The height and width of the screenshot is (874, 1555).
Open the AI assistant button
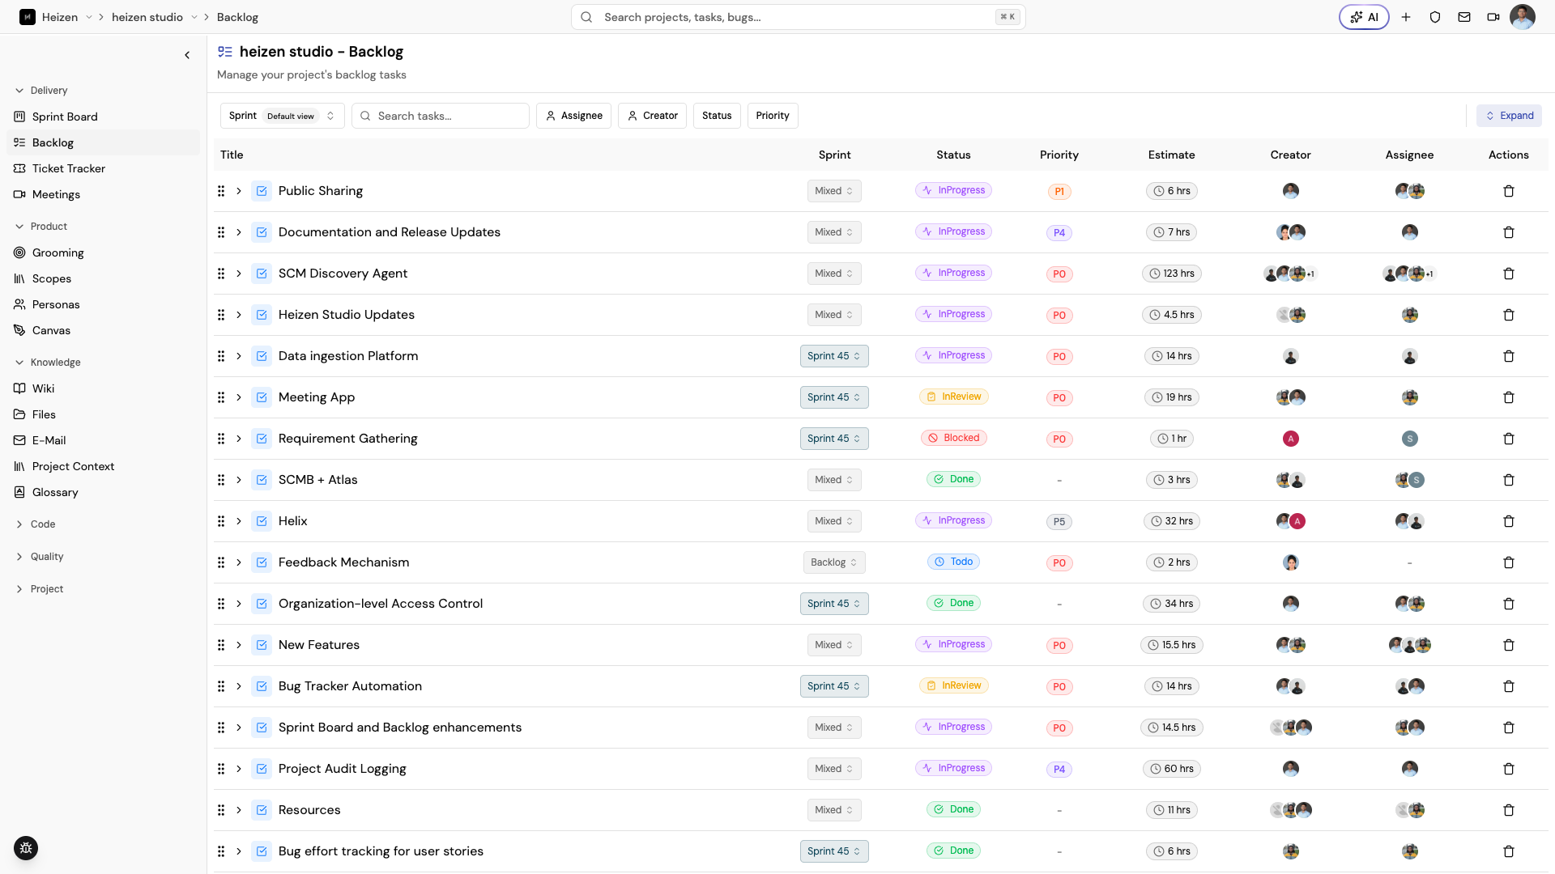pos(1364,17)
